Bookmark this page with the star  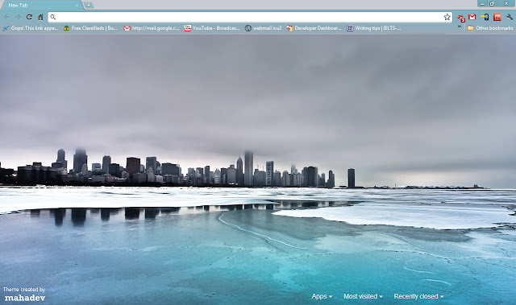coord(447,17)
